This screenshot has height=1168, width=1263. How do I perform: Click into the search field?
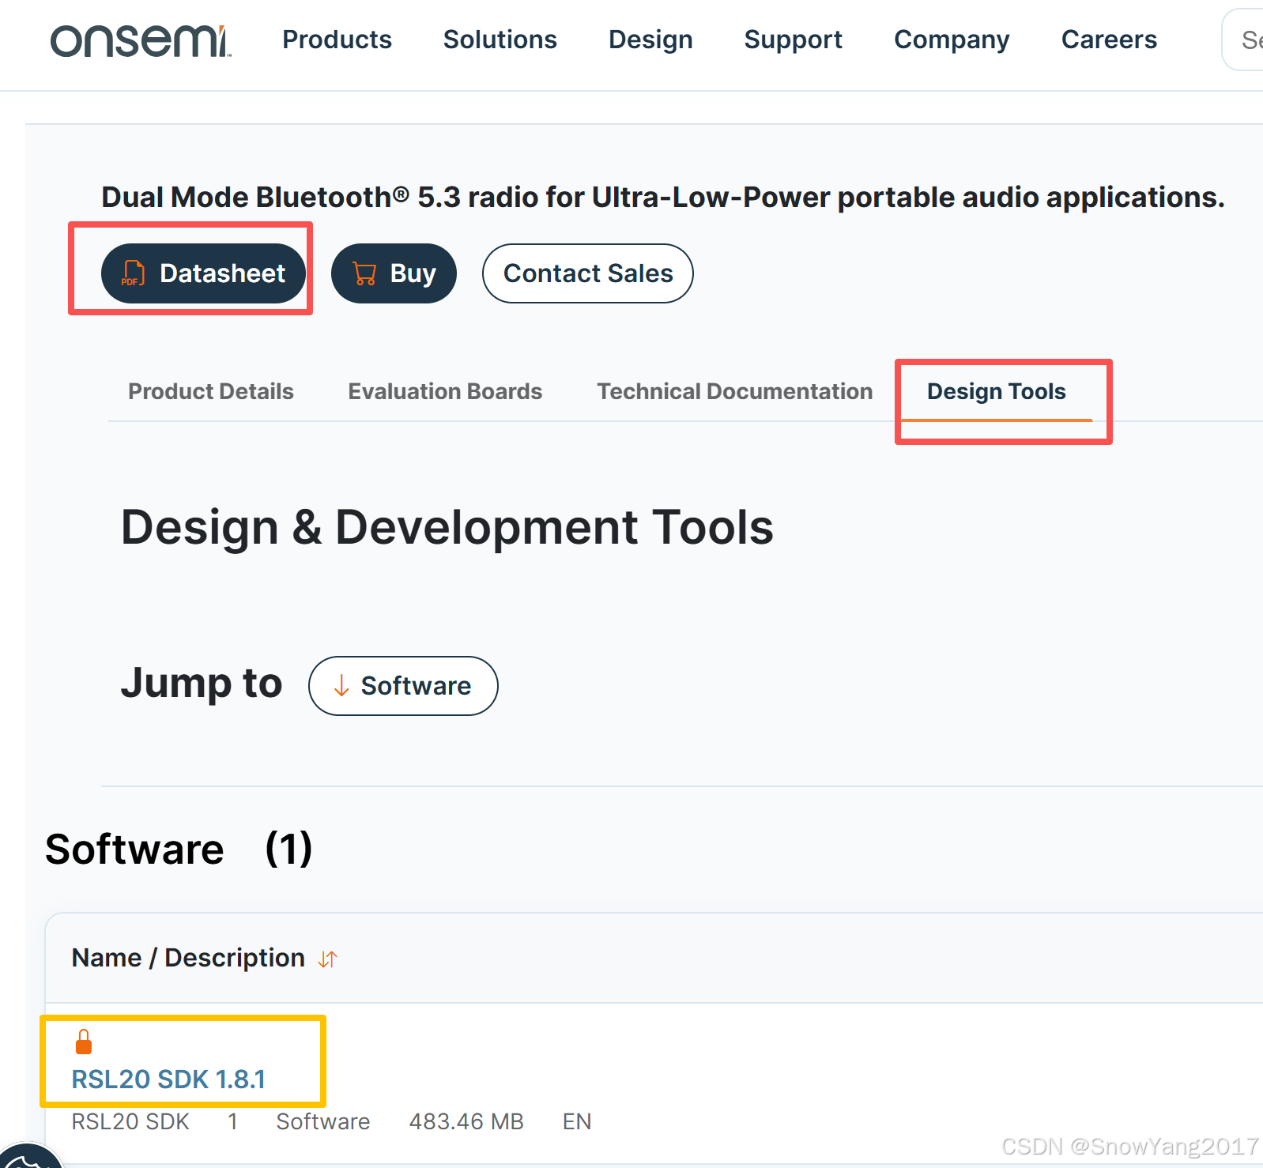click(1242, 40)
